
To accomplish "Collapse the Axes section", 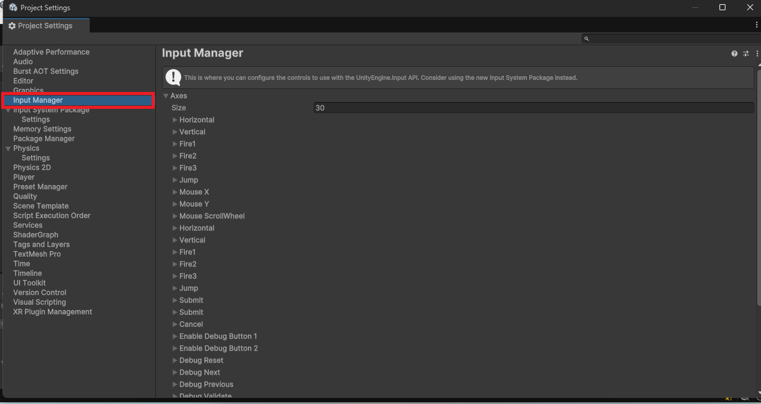I will (x=166, y=96).
